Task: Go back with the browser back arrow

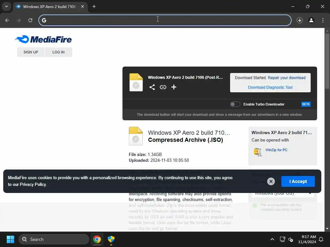Action: point(7,20)
